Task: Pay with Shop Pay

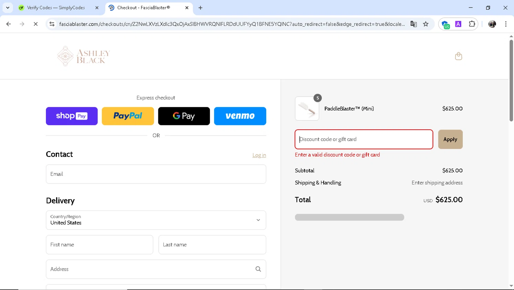Action: 72,116
